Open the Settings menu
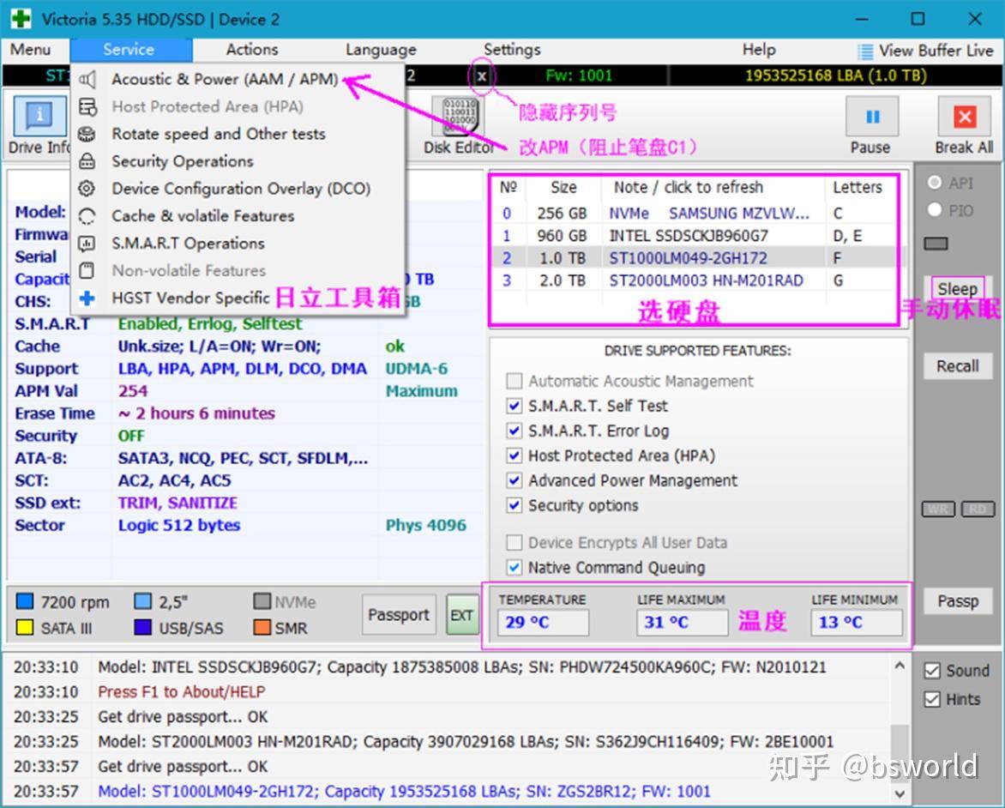The width and height of the screenshot is (1005, 808). [512, 50]
